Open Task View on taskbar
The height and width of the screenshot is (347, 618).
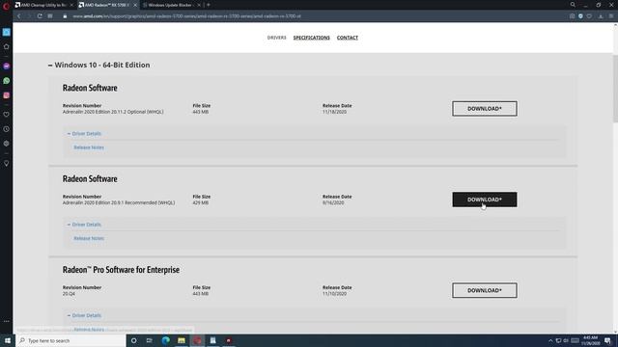tap(150, 340)
